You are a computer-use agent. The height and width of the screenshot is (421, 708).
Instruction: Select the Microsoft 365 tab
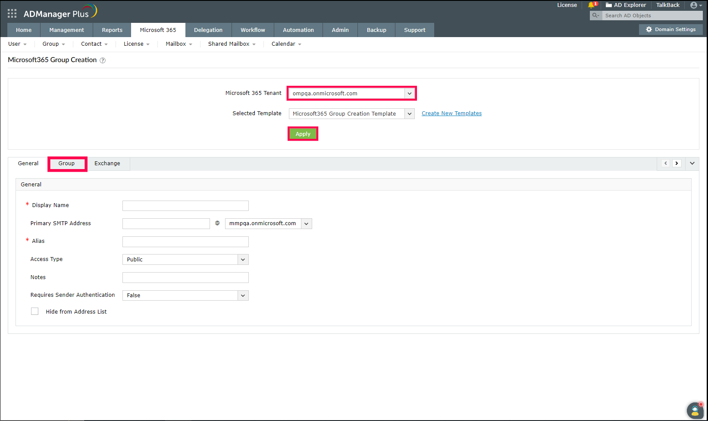pos(158,30)
